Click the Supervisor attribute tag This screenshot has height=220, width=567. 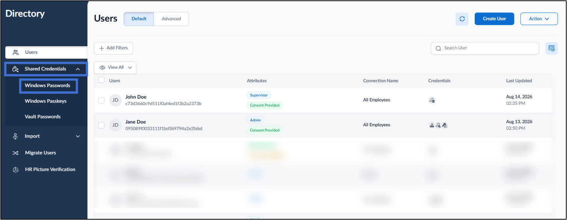tap(259, 95)
